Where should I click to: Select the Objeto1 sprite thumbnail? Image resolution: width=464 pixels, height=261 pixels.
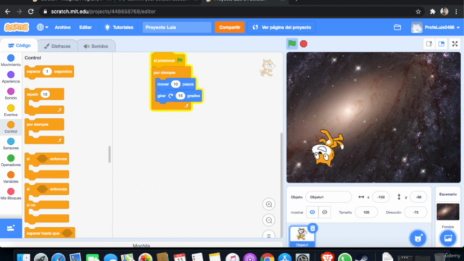click(302, 236)
